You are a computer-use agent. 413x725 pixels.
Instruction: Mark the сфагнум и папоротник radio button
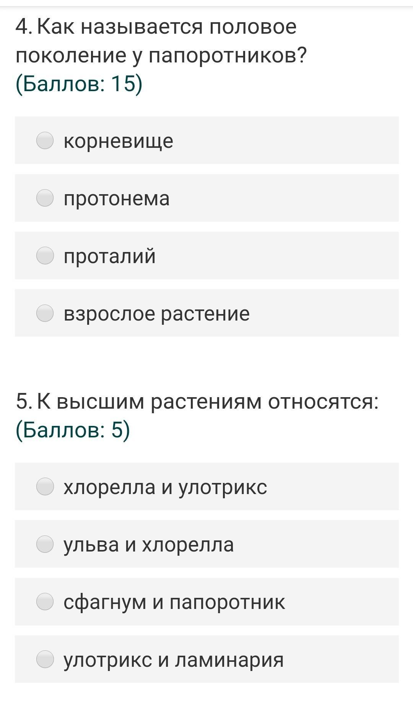45,601
